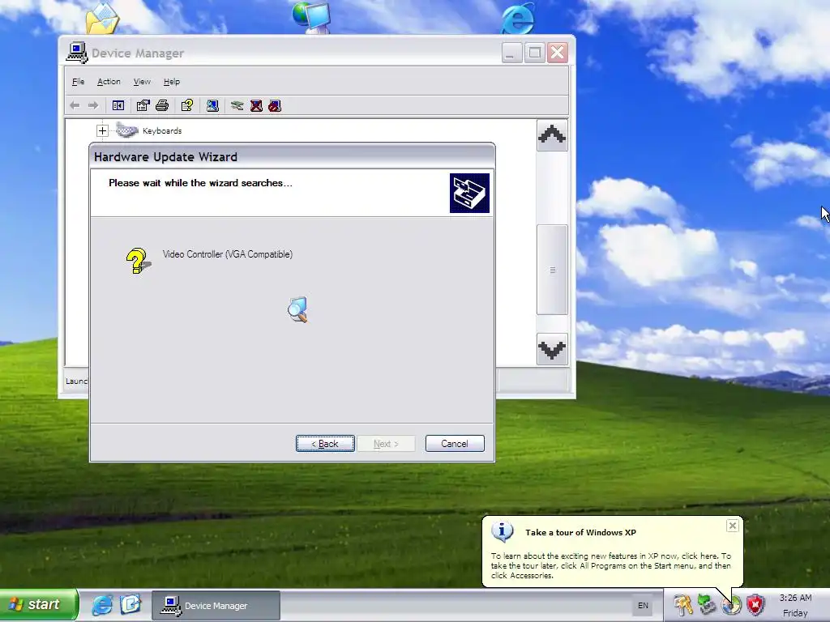Image resolution: width=830 pixels, height=622 pixels.
Task: Click the Video Controller (VGA Compatible) text
Action: click(x=228, y=254)
